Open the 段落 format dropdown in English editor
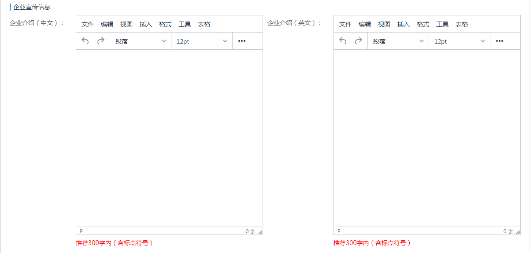Viewport: 530px width, 253px height. [x=398, y=41]
